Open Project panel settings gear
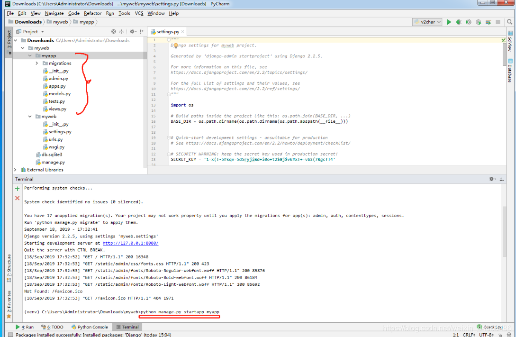Image resolution: width=516 pixels, height=337 pixels. [x=132, y=32]
